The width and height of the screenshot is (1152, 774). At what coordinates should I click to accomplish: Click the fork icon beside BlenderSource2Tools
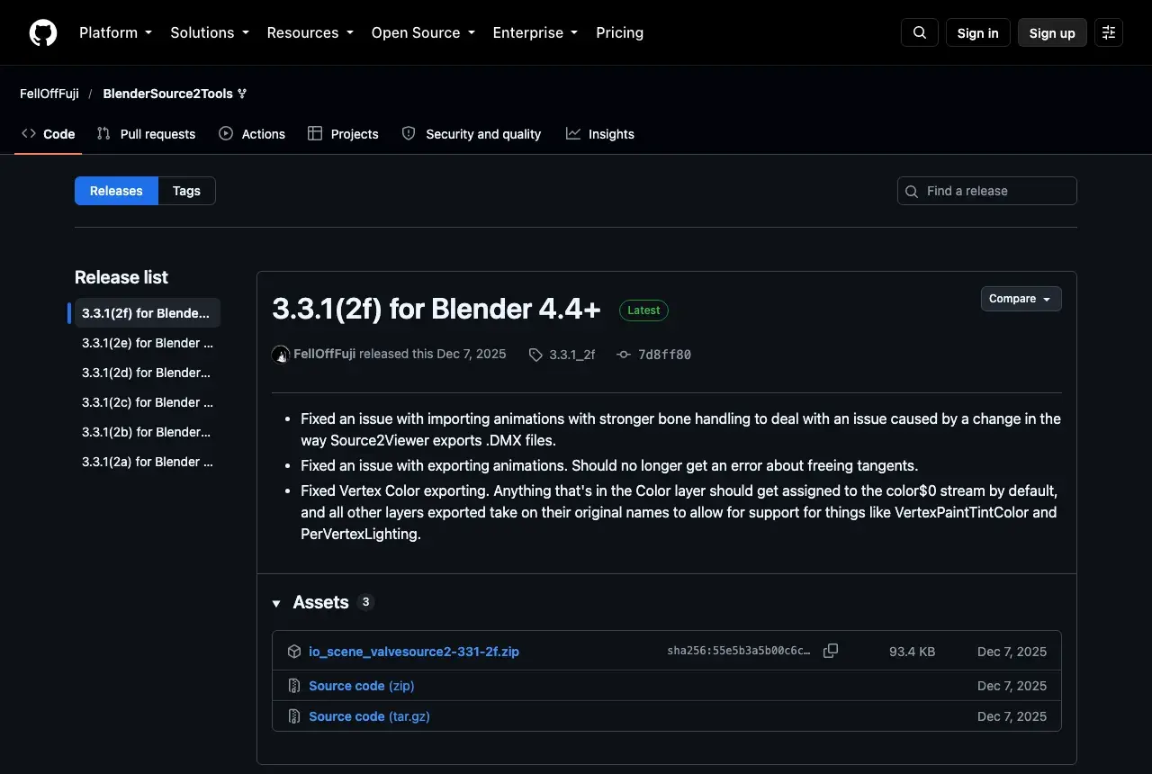click(242, 94)
